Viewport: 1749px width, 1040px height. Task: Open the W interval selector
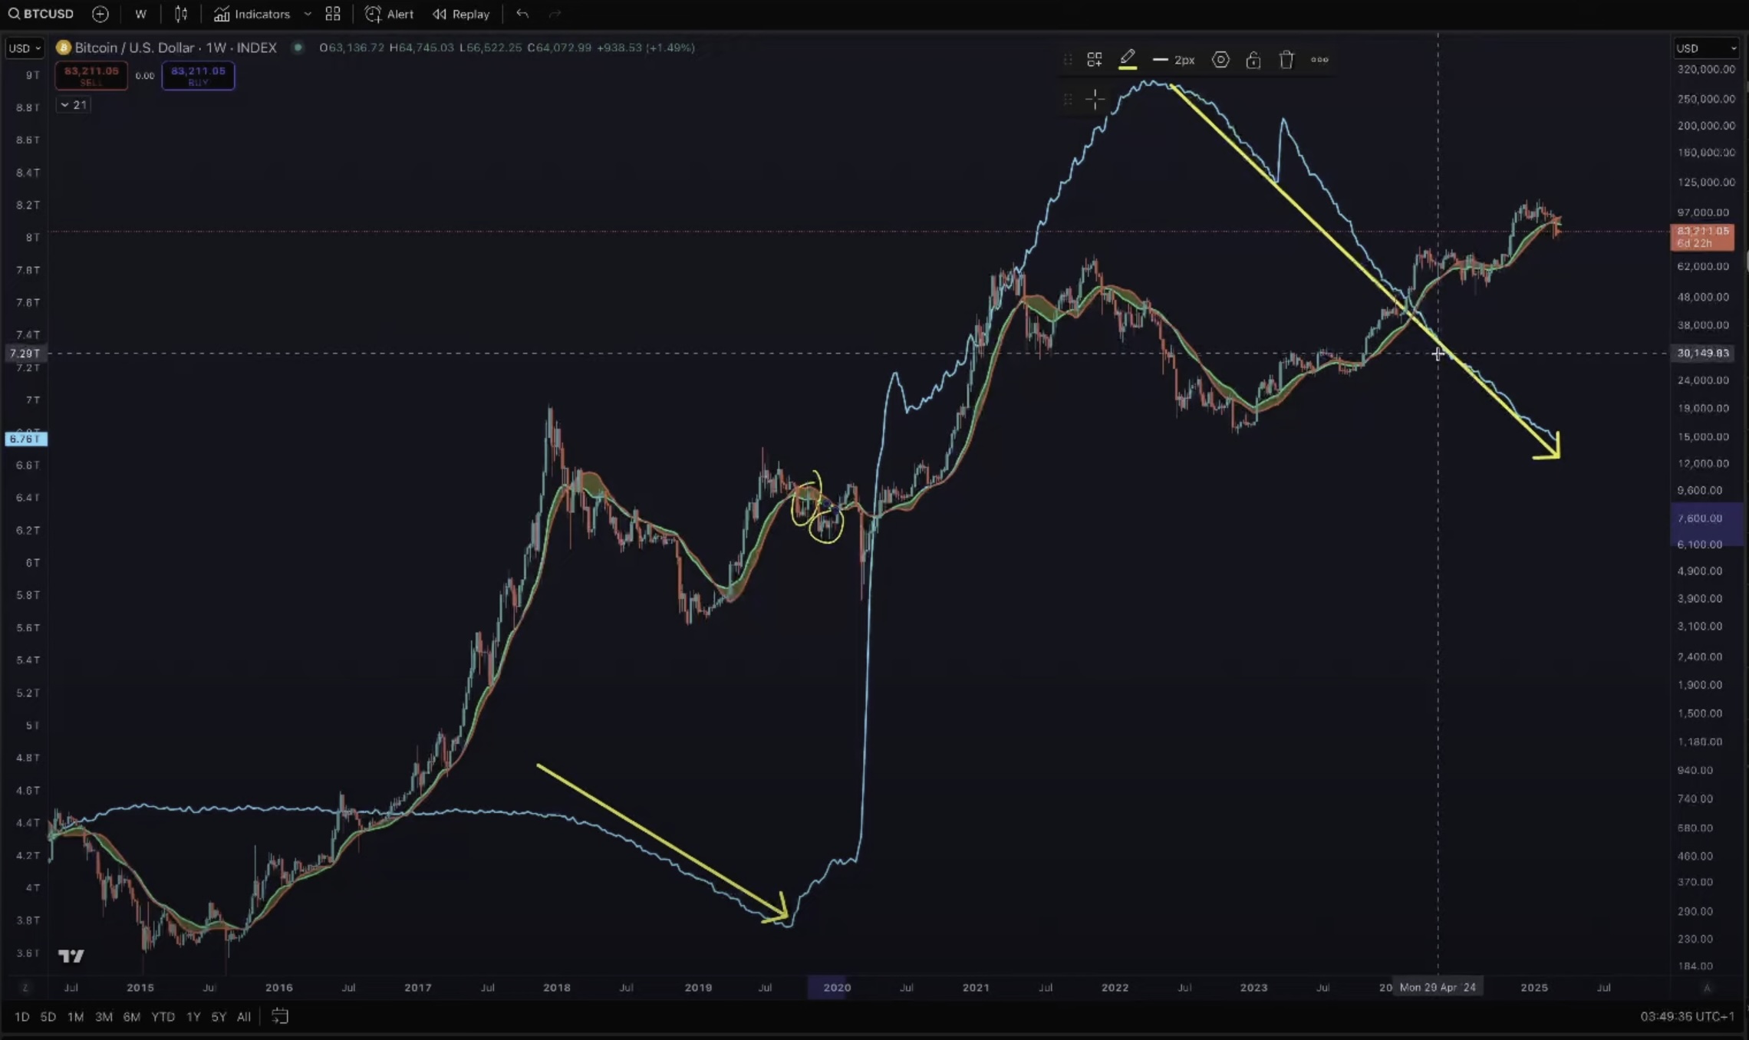coord(140,14)
